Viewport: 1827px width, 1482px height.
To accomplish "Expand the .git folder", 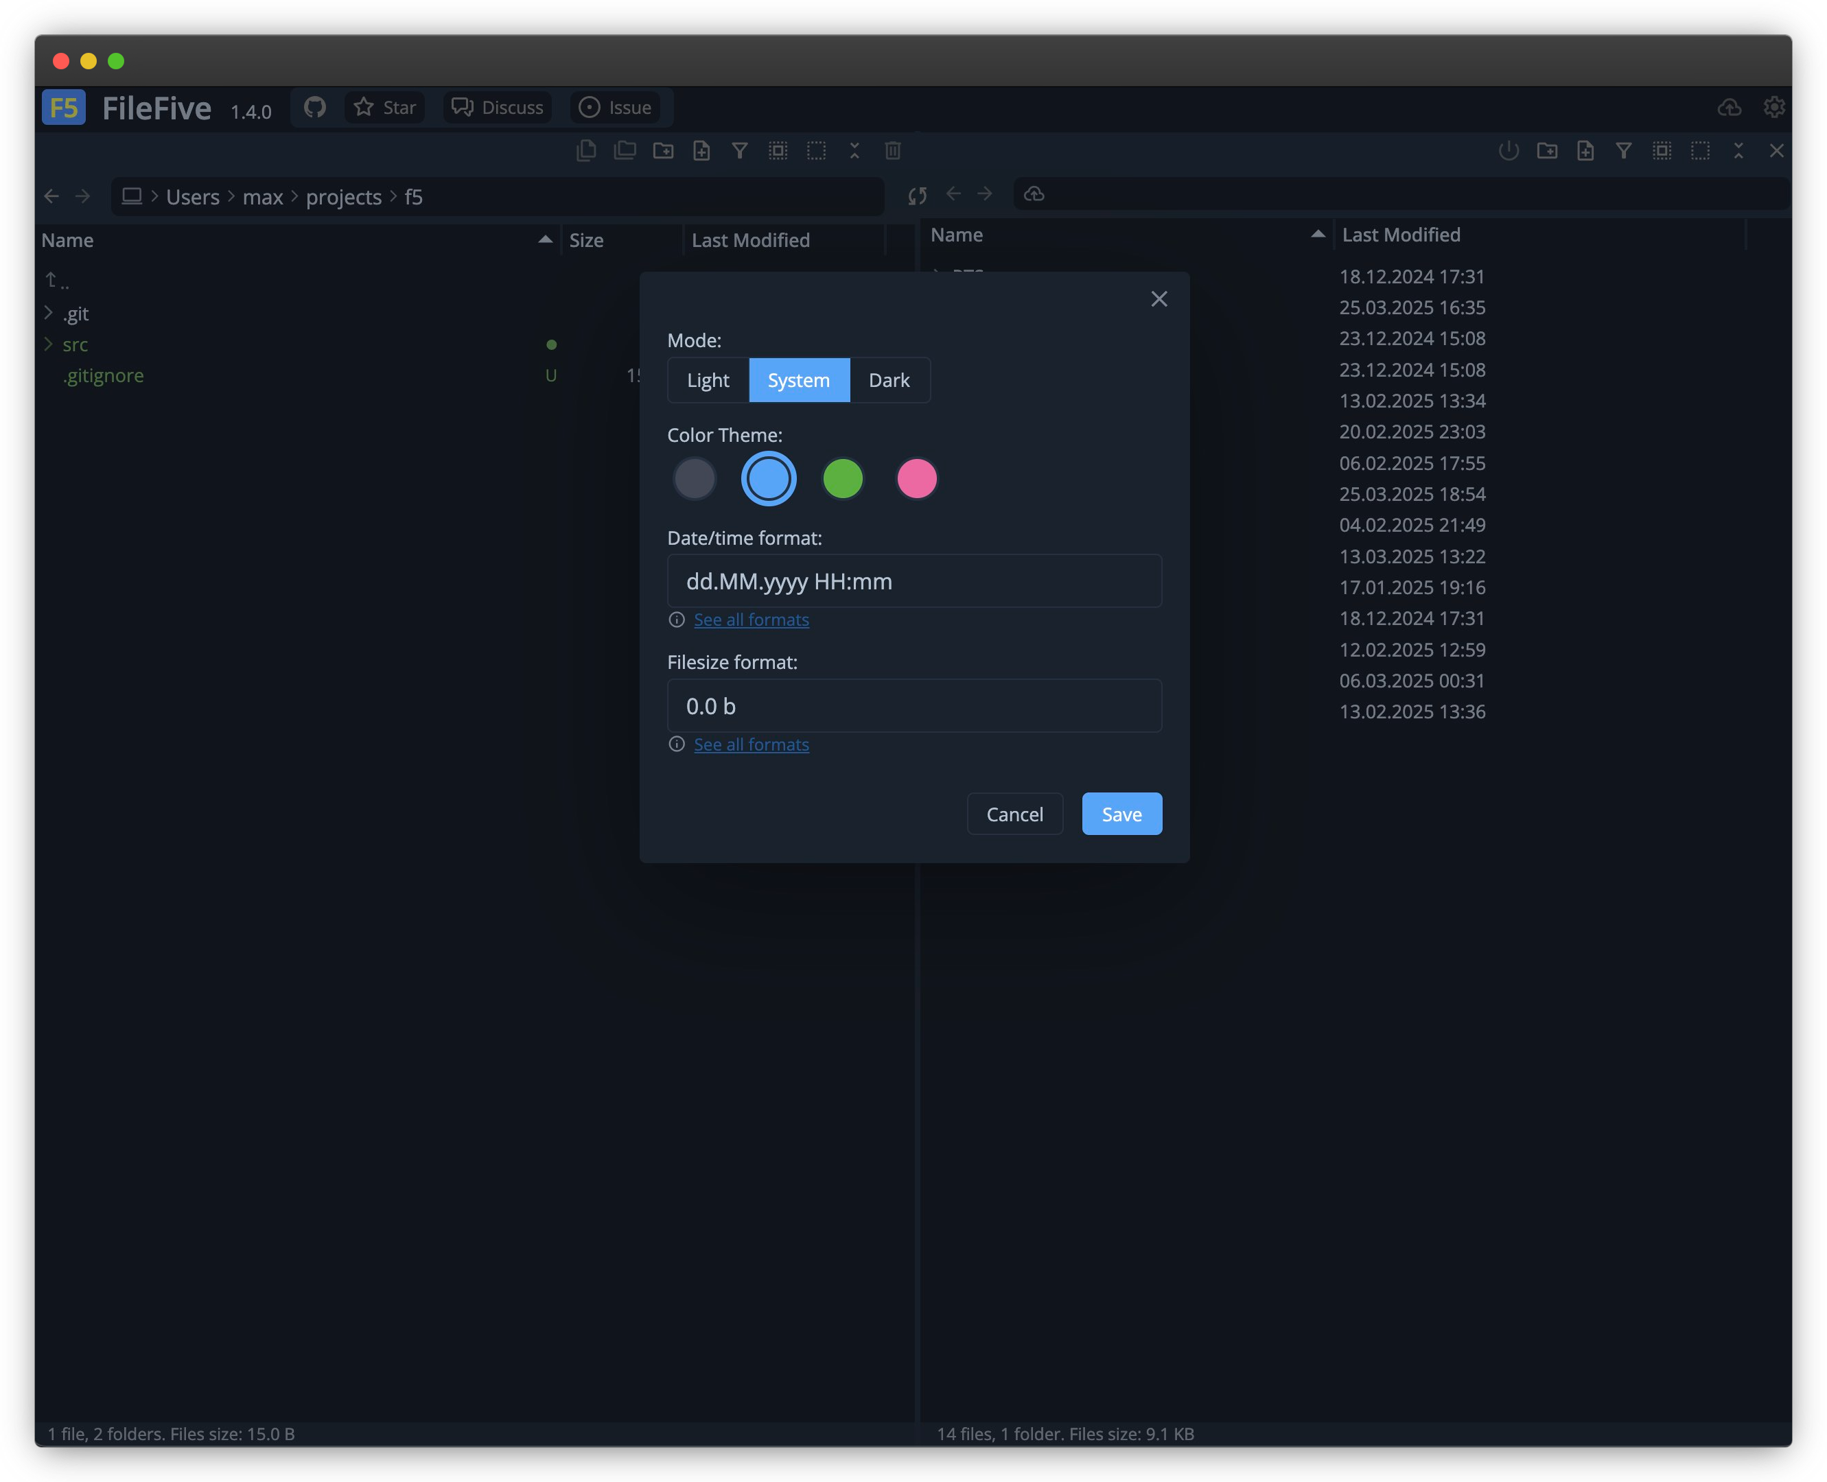I will tap(49, 314).
